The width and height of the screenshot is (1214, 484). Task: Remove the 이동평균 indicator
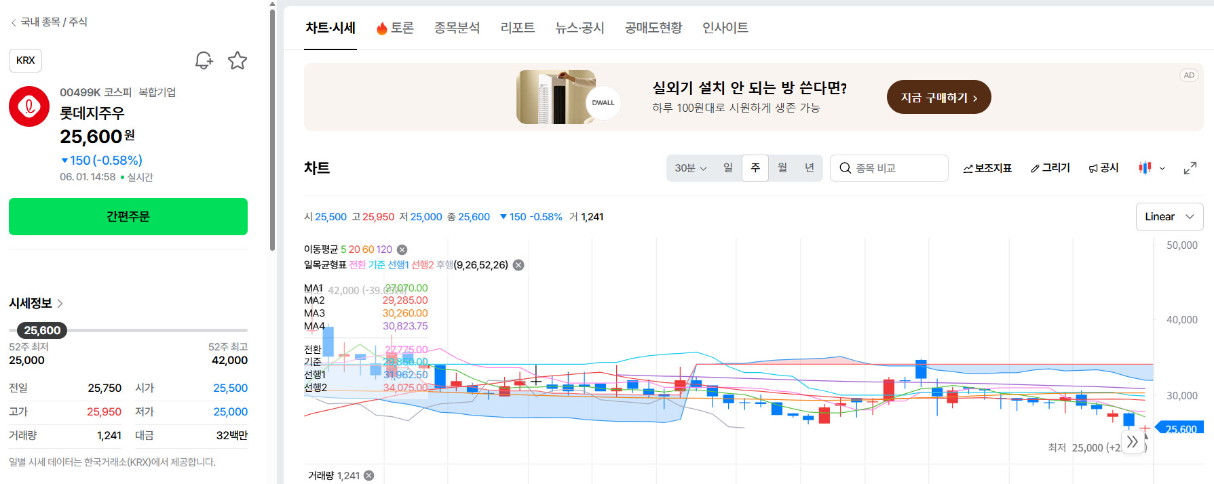402,249
